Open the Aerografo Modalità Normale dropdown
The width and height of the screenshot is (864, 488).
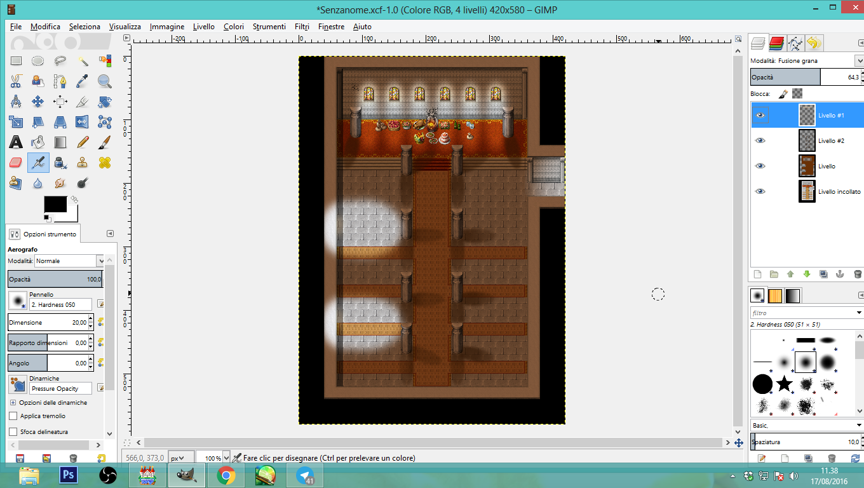[69, 261]
